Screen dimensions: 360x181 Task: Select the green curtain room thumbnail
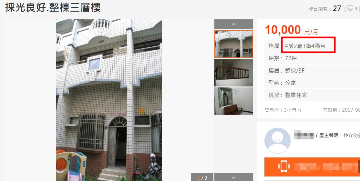coord(234,101)
